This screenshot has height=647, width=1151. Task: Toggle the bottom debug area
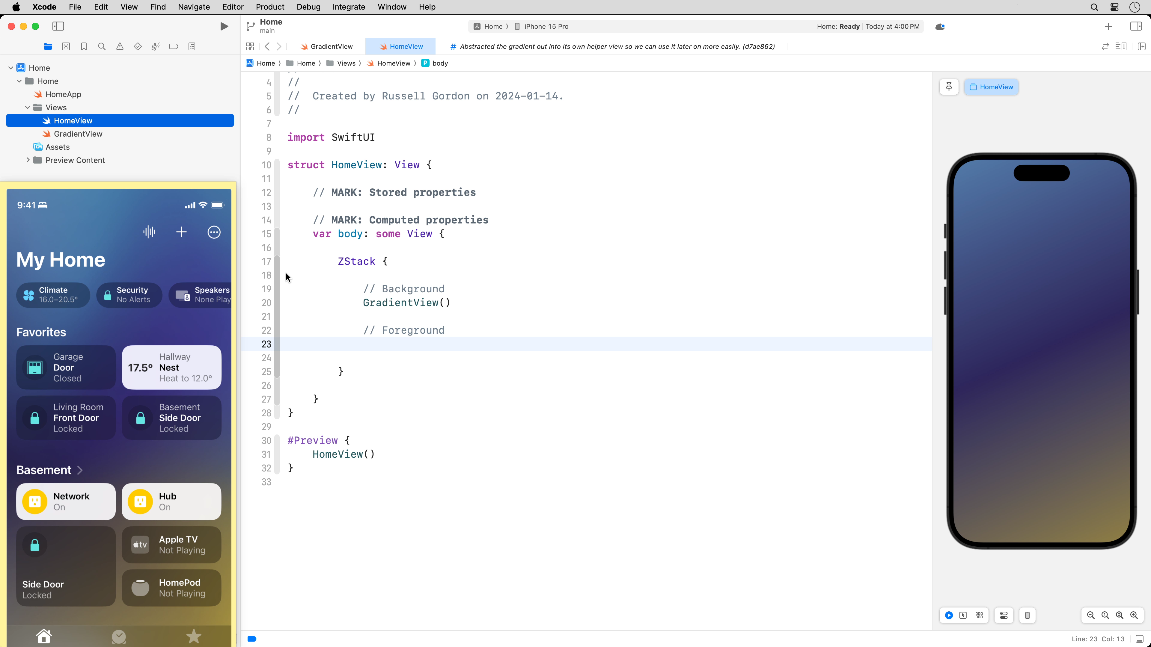click(x=1140, y=639)
